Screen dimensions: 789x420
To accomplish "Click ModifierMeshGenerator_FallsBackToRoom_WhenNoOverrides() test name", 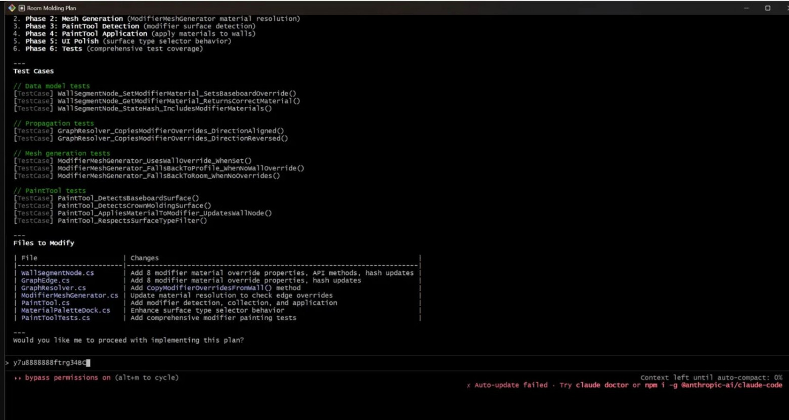I will [x=169, y=176].
